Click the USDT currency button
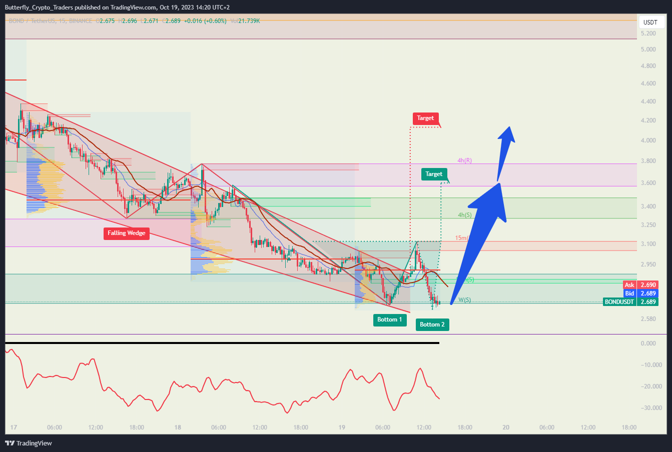Viewport: 672px width, 452px height. (x=650, y=22)
